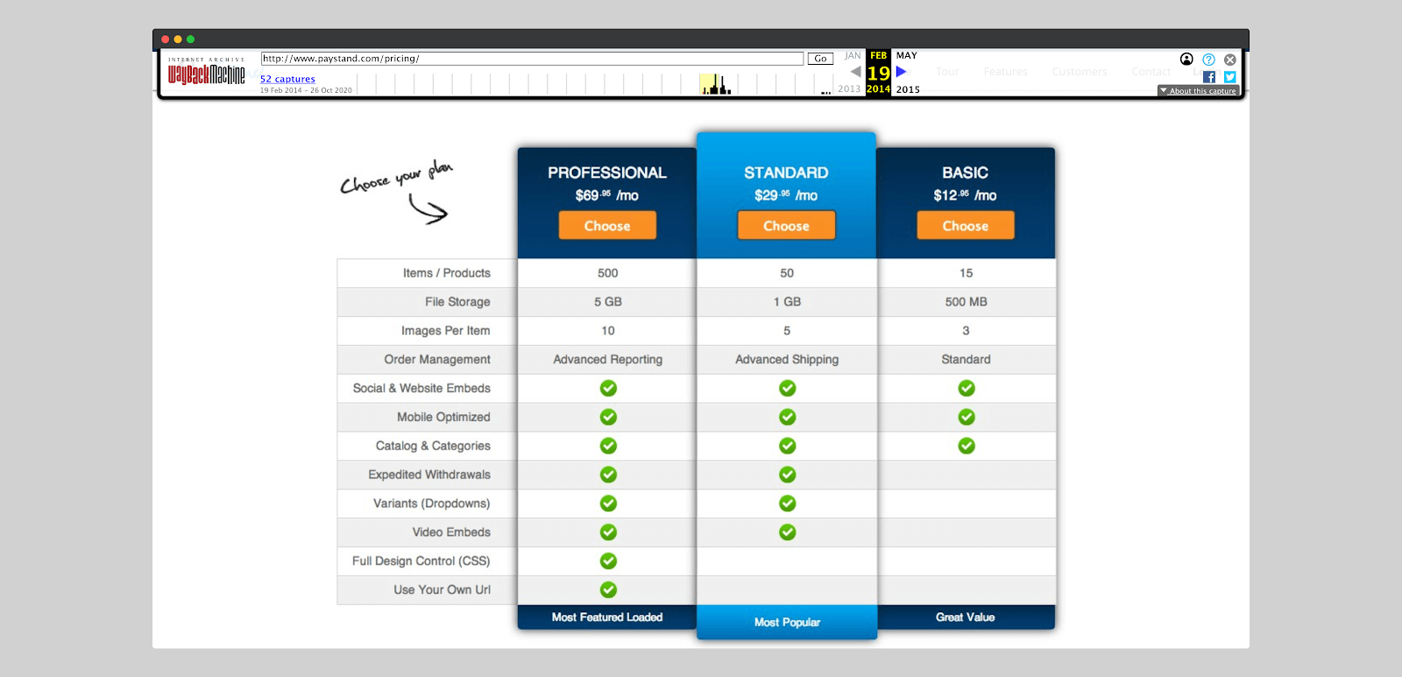Click the File Storage row label

[457, 302]
